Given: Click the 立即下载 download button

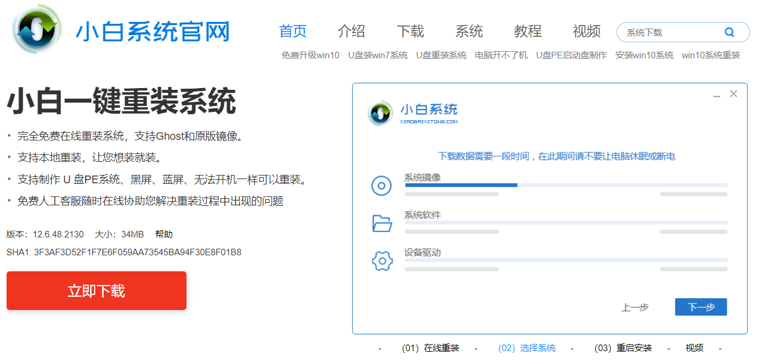Looking at the screenshot, I should pyautogui.click(x=96, y=290).
